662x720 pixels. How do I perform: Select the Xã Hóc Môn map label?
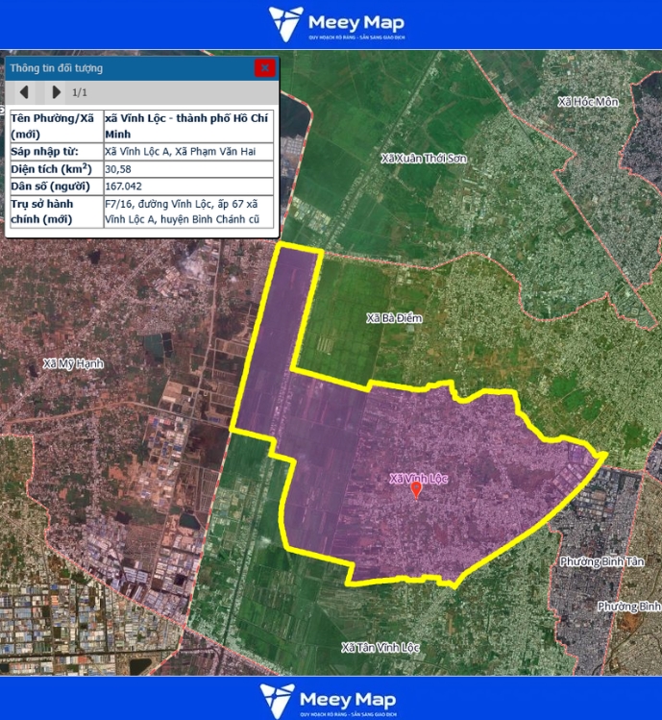pyautogui.click(x=588, y=102)
